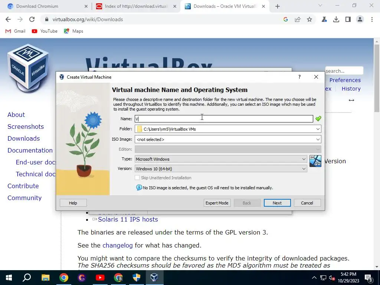
Task: Open the notification center icon
Action: tap(368, 278)
